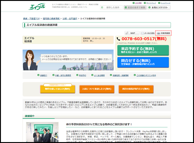Click the 営業時間：10:00～18:30 text
The width and height of the screenshot is (194, 143).
94,38
